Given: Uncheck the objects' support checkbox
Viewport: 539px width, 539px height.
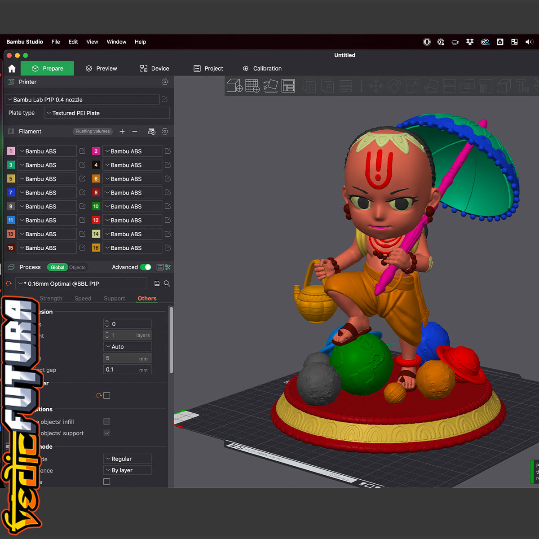Looking at the screenshot, I should point(106,433).
